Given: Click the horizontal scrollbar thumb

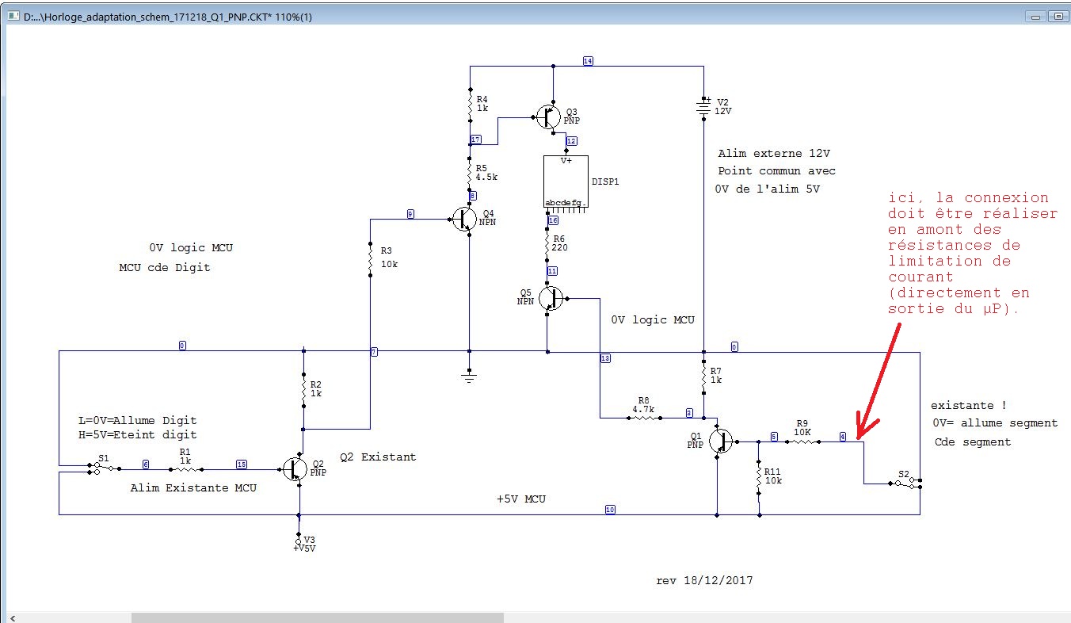Looking at the screenshot, I should [x=318, y=617].
